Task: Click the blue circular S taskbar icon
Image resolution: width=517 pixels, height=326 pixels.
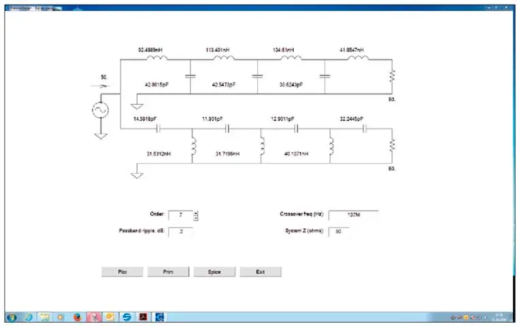Action: tap(126, 317)
